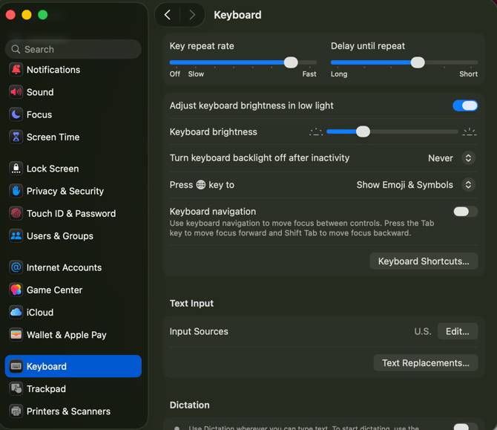The image size is (497, 430).
Task: Click the iCloud cloud icon
Action: [16, 312]
